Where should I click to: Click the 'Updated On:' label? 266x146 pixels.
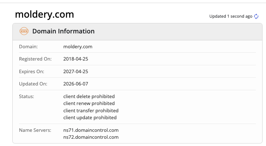point(33,84)
